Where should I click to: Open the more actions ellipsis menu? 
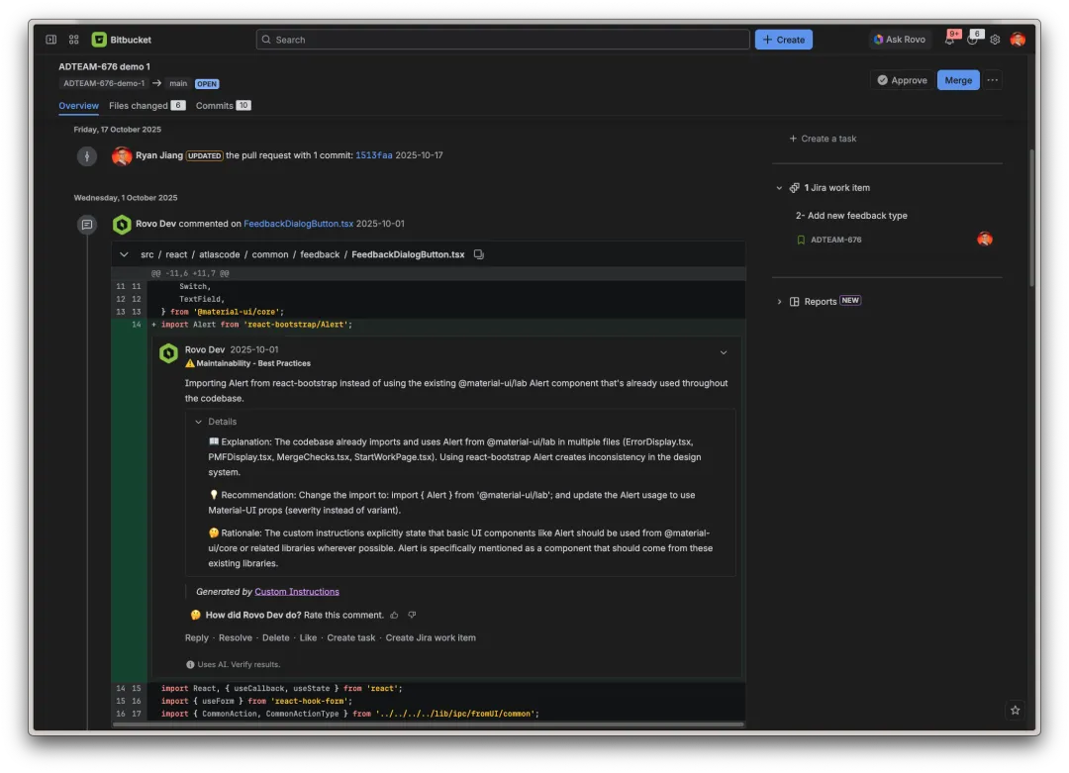(993, 80)
